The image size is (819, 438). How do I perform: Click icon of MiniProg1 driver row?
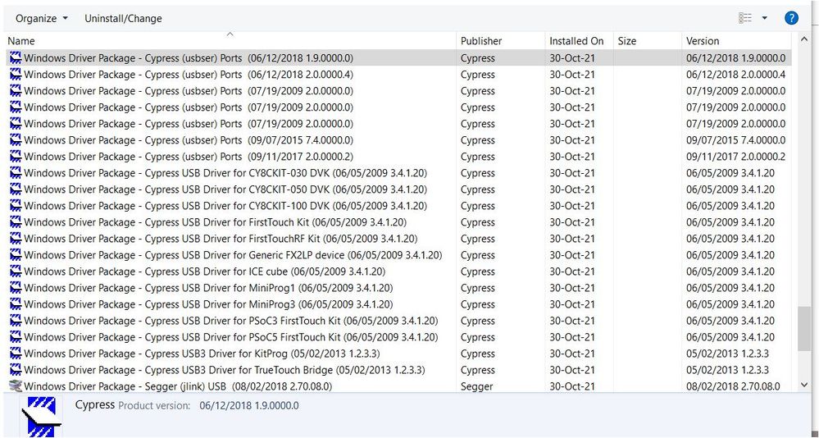pos(16,288)
